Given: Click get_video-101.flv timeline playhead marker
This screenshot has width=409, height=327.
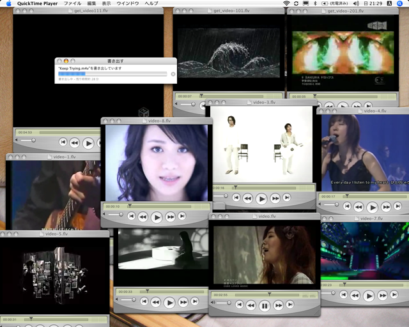Looking at the screenshot, I should coord(201,96).
